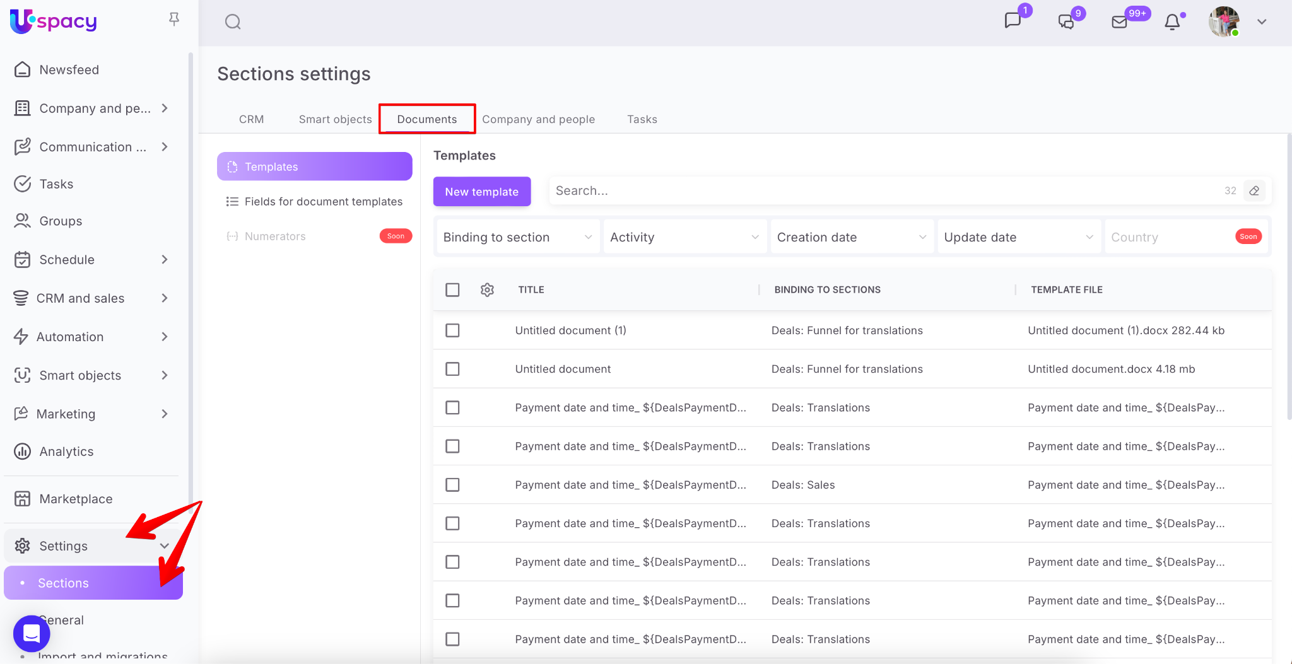Image resolution: width=1292 pixels, height=664 pixels.
Task: Open chat messages icon with badge 1
Action: click(x=1013, y=21)
